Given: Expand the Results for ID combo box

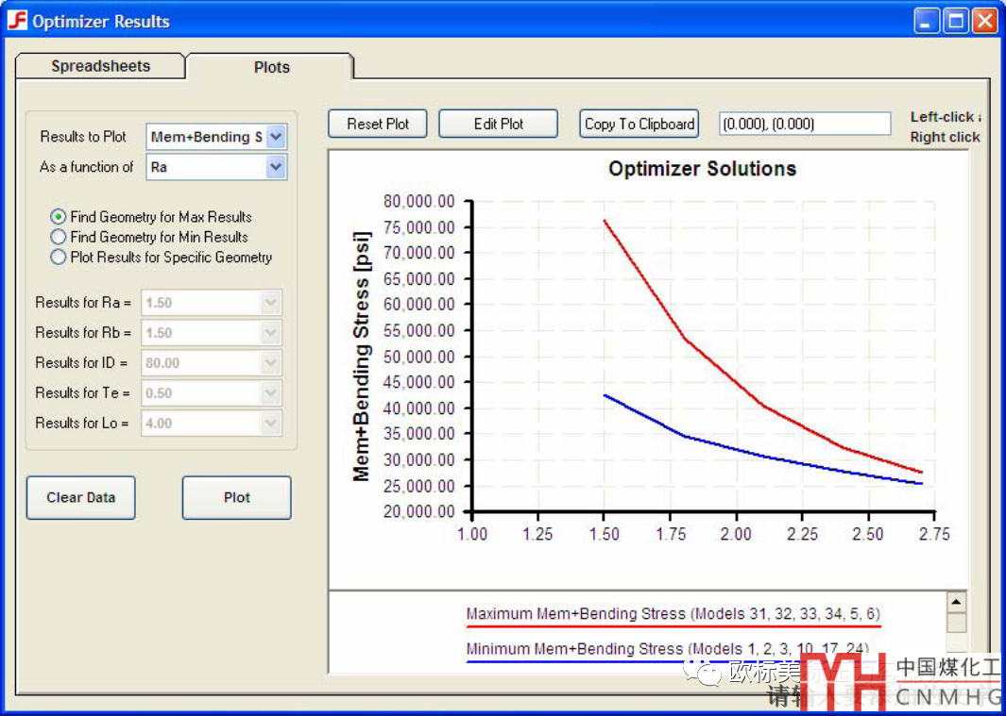Looking at the screenshot, I should pyautogui.click(x=270, y=363).
